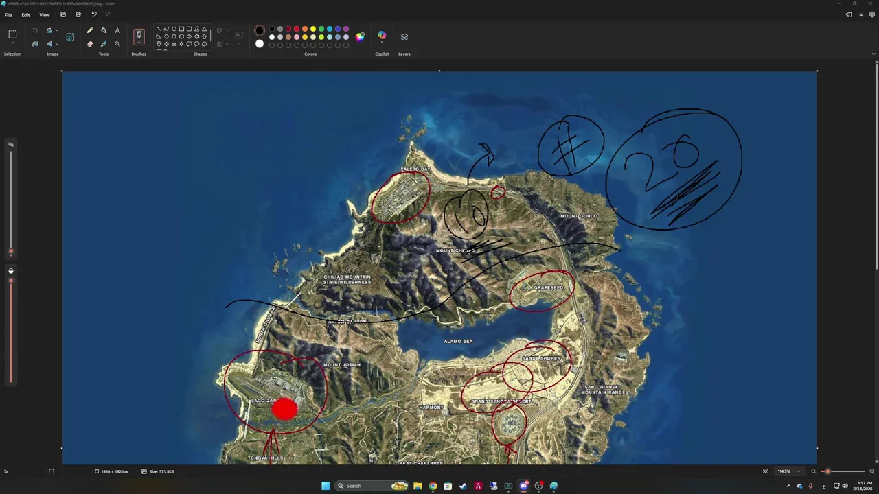Toggle the Layers panel
The image size is (879, 494).
(404, 36)
